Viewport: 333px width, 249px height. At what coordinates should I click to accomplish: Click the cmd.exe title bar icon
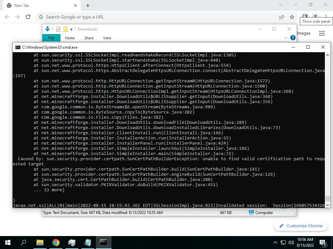(x=18, y=47)
